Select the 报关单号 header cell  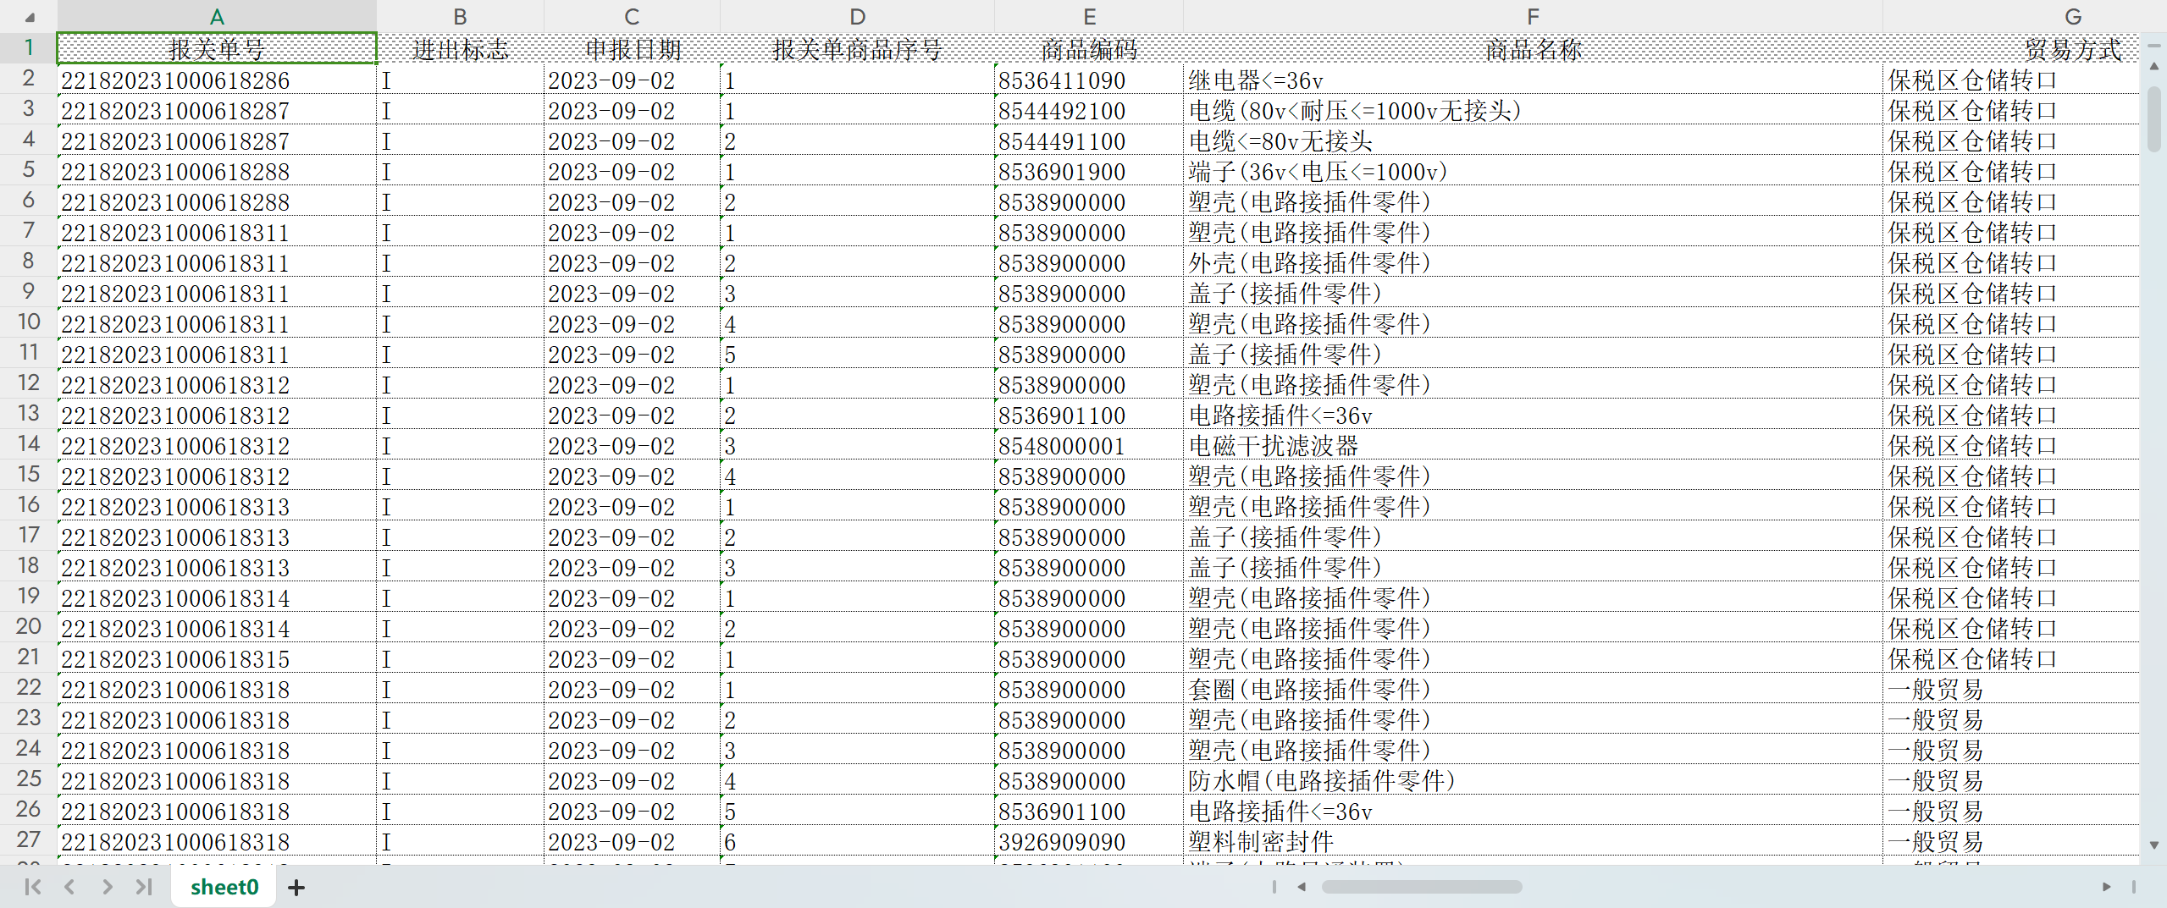217,49
